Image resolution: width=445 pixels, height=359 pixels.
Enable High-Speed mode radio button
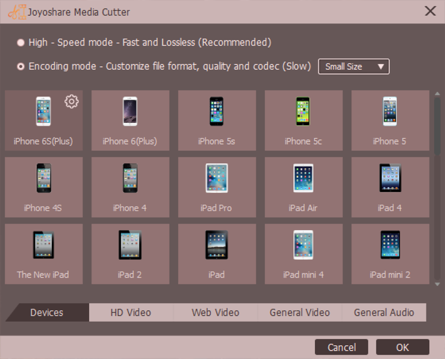20,43
